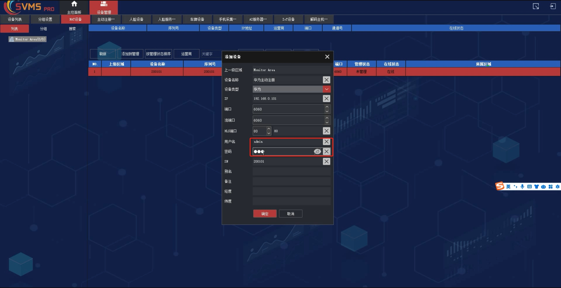
Task: Open the 人脸设备 tab
Action: pyautogui.click(x=136, y=20)
